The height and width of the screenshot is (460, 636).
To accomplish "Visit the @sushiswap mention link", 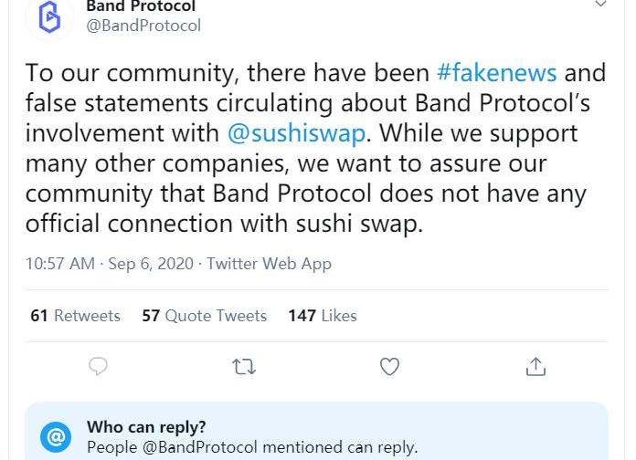I will tap(296, 133).
